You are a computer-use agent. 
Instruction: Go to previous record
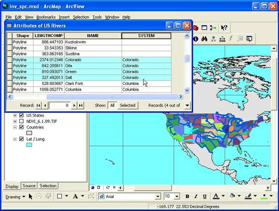(45, 105)
